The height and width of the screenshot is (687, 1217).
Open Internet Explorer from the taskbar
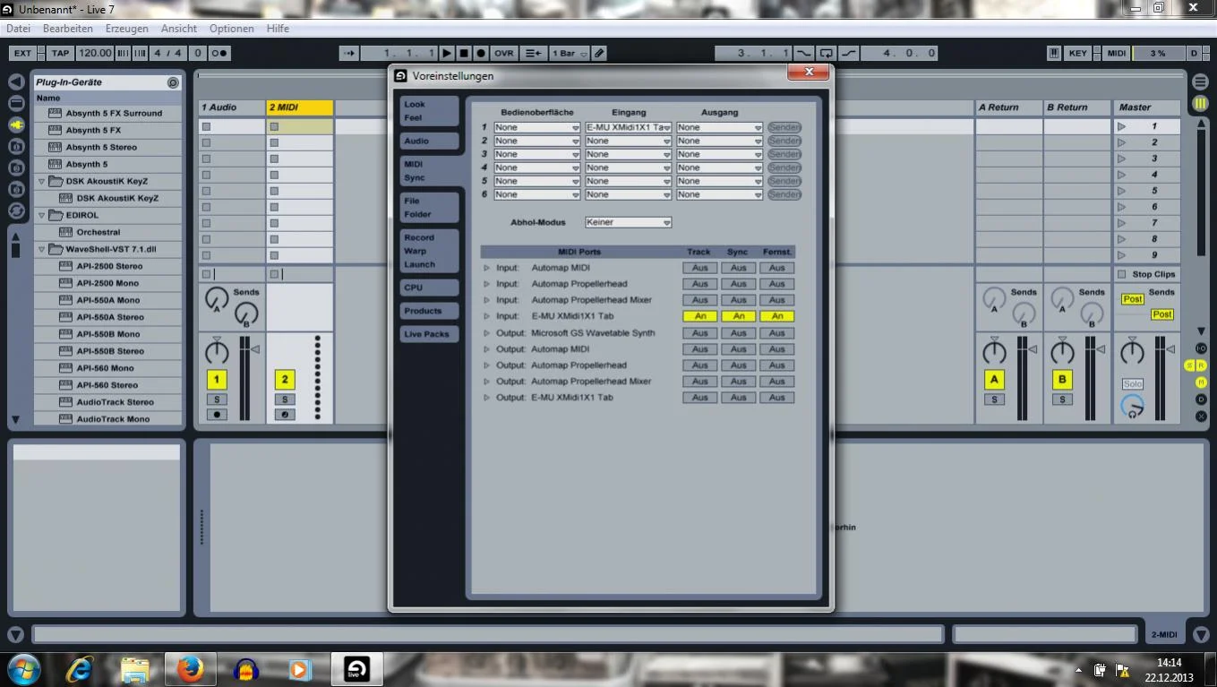80,669
